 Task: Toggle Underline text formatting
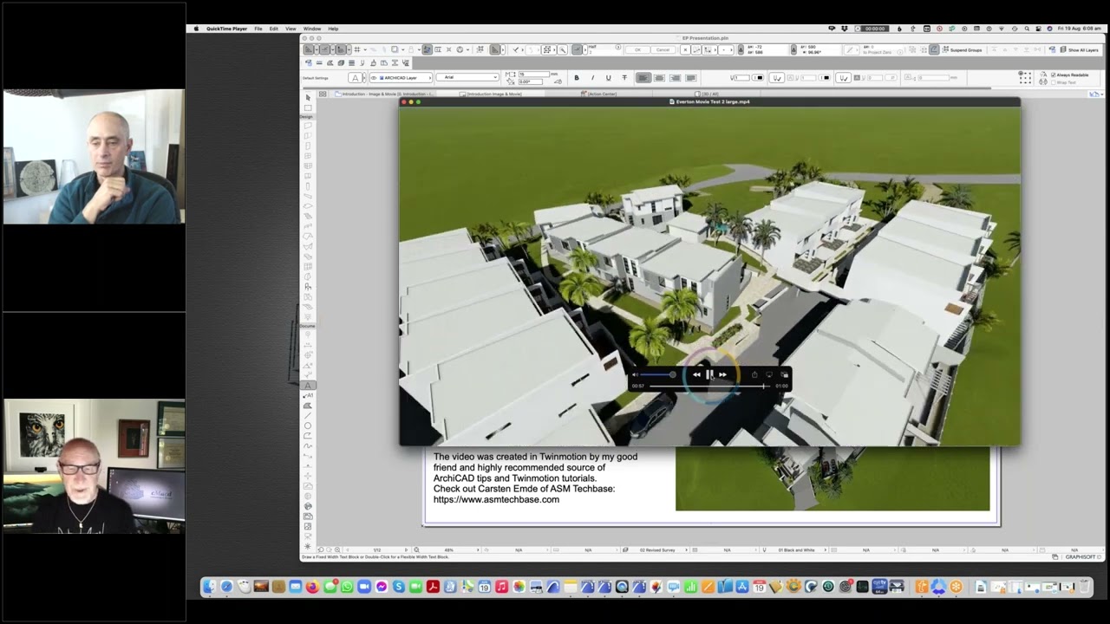[x=608, y=78]
